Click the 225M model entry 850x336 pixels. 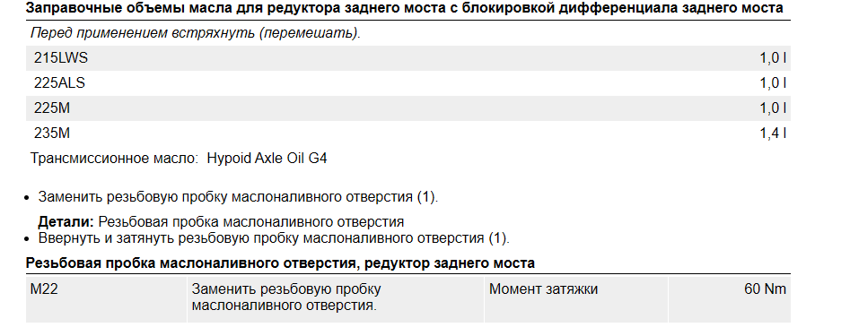tap(52, 108)
